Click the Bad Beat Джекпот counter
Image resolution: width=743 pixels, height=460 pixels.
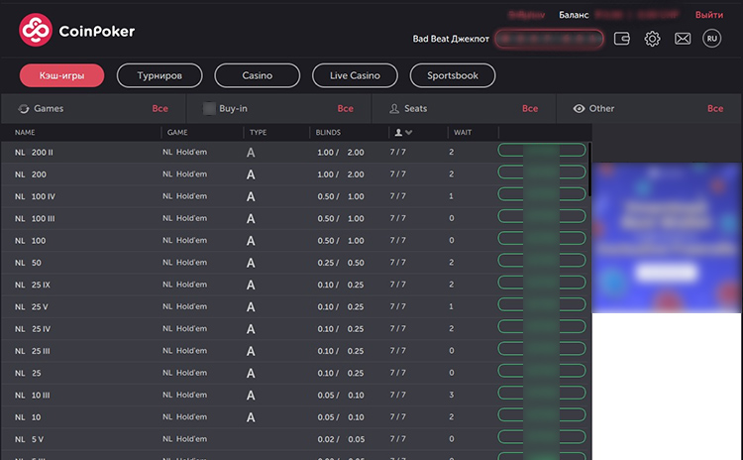549,39
